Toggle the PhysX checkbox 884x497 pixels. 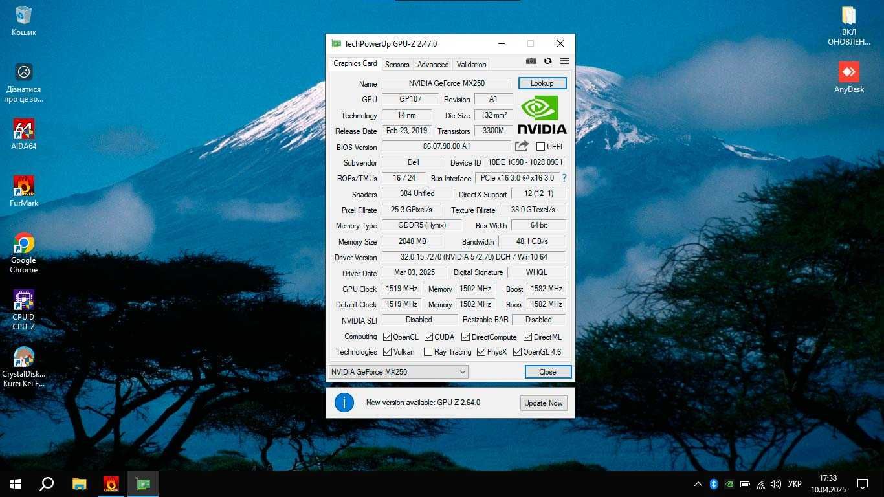point(481,352)
